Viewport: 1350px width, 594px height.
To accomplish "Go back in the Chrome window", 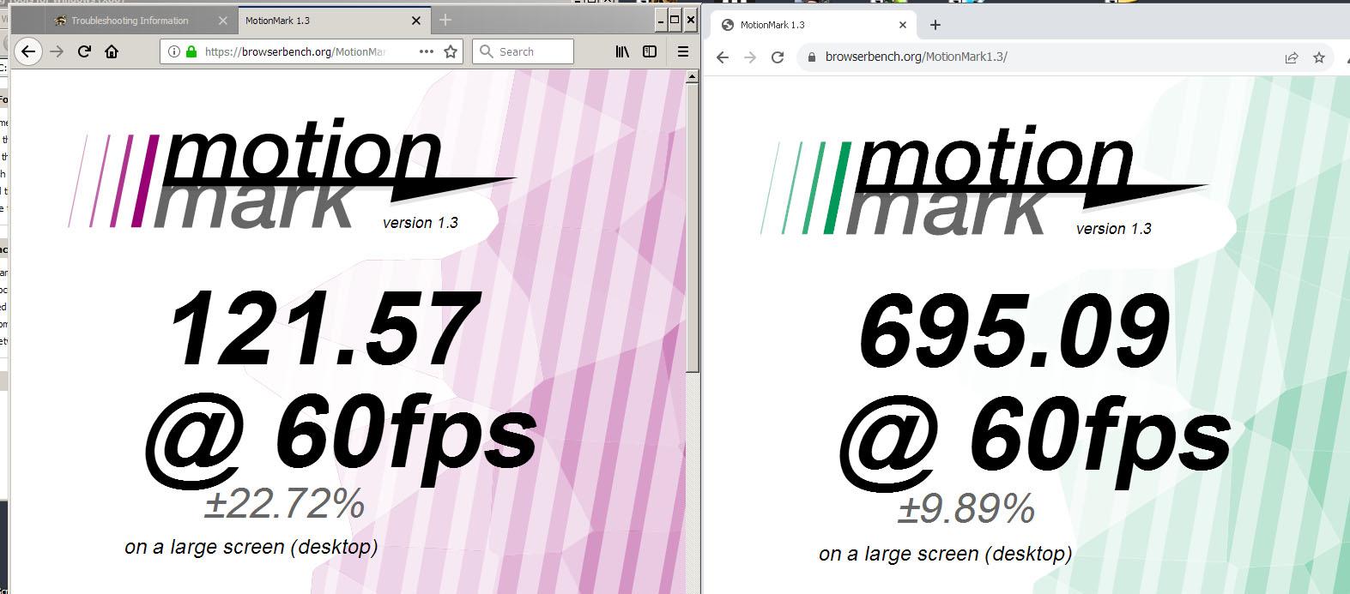I will [723, 57].
